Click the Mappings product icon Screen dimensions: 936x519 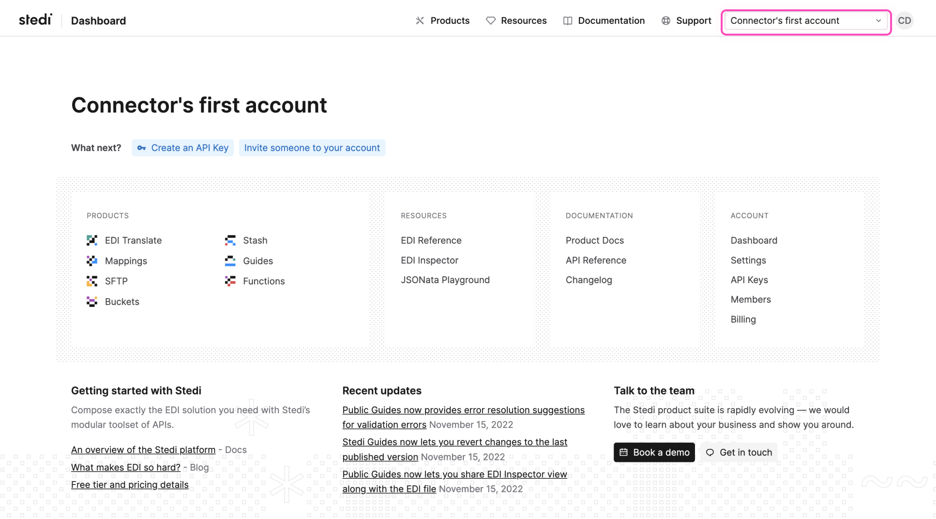tap(92, 261)
